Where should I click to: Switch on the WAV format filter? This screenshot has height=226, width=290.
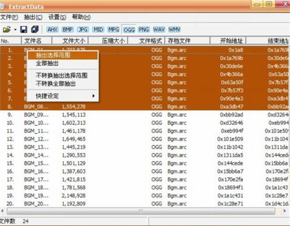pos(159,29)
